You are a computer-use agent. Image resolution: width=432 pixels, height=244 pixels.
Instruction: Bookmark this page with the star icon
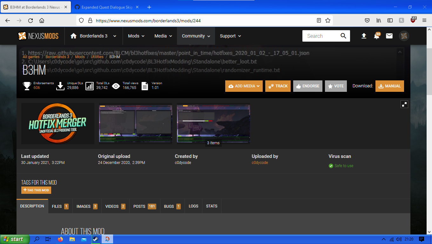click(x=328, y=20)
